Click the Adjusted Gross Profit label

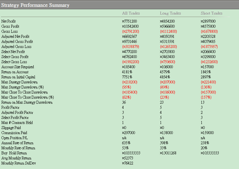17,41
